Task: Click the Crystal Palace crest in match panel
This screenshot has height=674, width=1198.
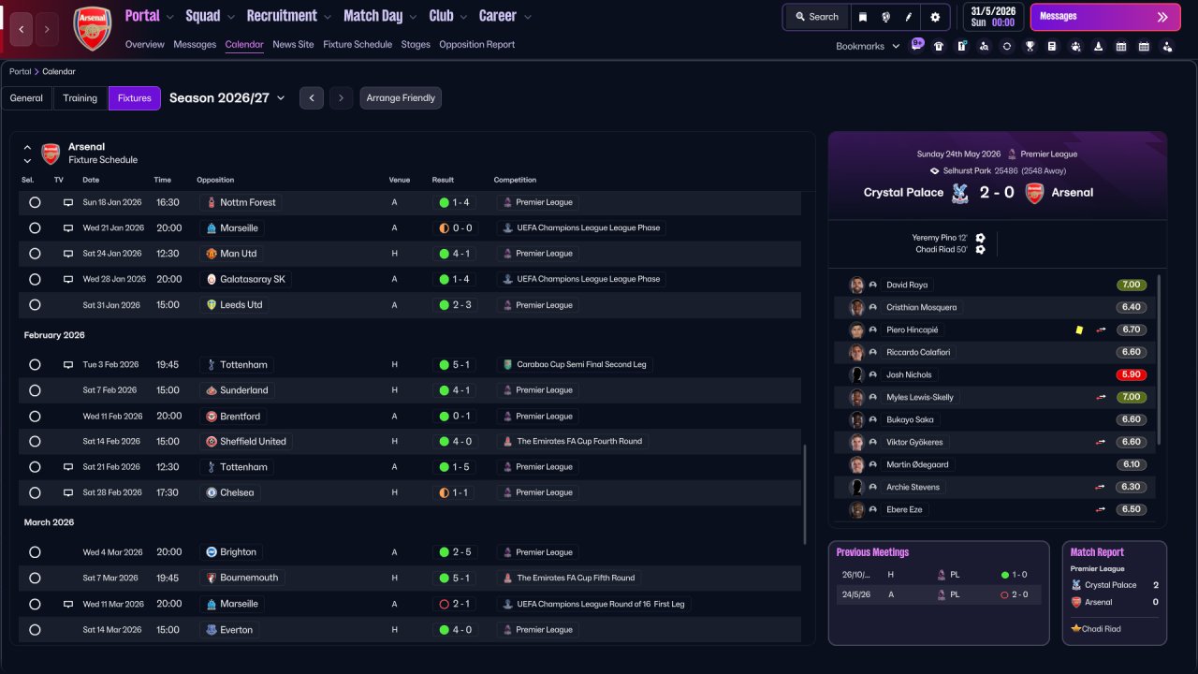Action: click(x=958, y=193)
